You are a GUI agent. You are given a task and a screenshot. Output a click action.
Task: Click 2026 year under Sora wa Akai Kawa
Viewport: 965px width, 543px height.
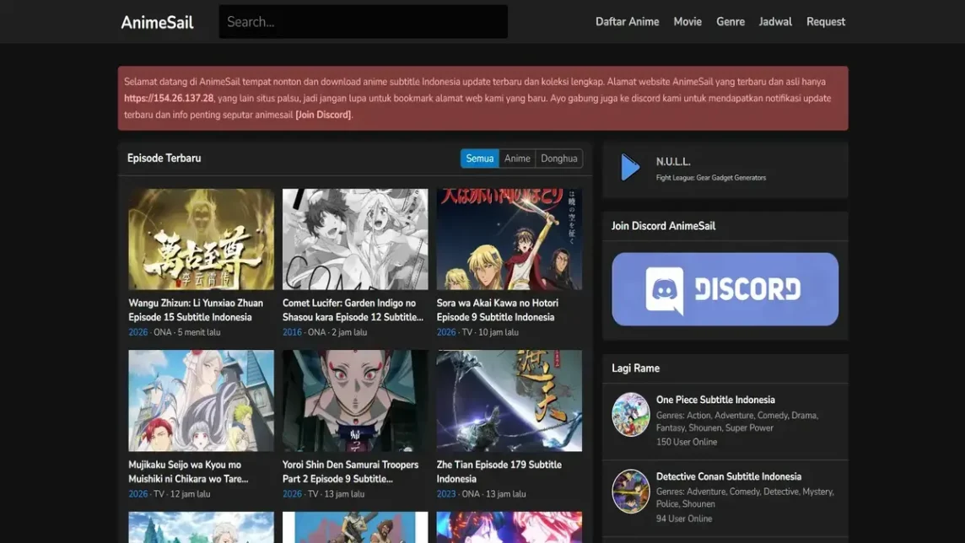click(445, 332)
